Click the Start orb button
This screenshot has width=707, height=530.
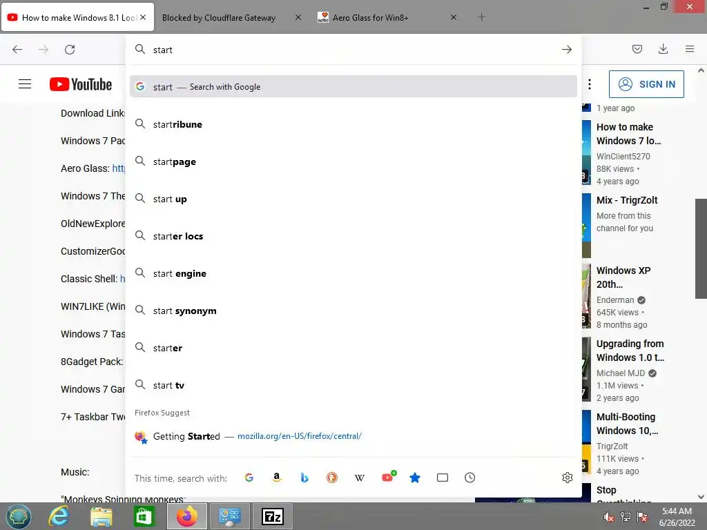pyautogui.click(x=19, y=516)
